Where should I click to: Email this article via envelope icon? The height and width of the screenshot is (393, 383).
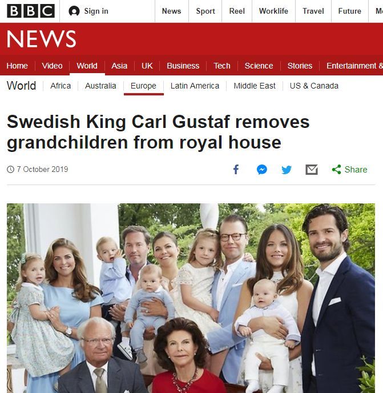(x=312, y=170)
